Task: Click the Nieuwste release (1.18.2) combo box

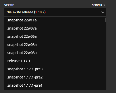Action: (x=55, y=12)
